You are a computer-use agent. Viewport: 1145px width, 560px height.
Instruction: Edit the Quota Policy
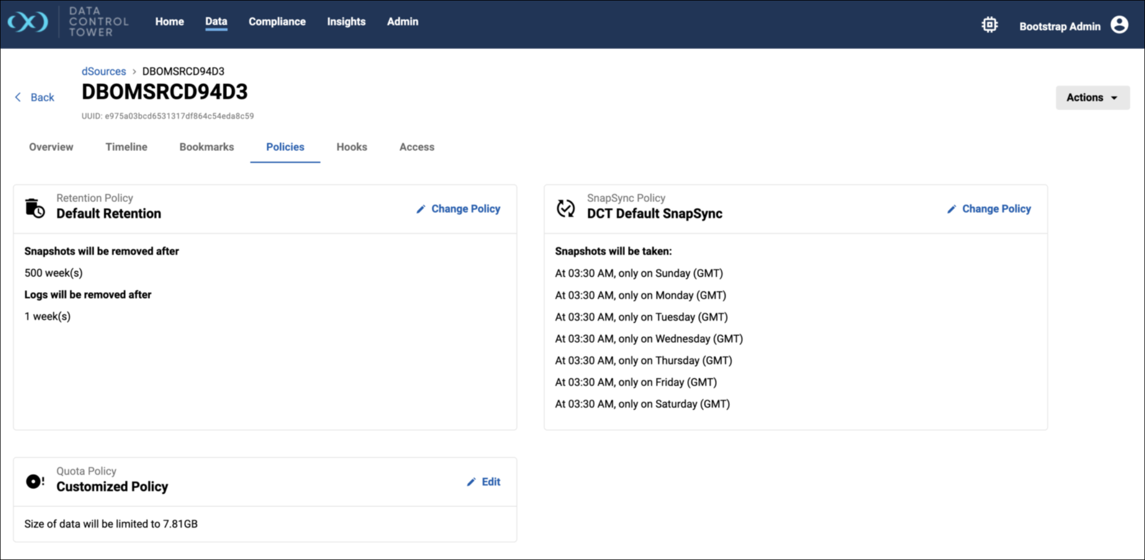coord(491,482)
